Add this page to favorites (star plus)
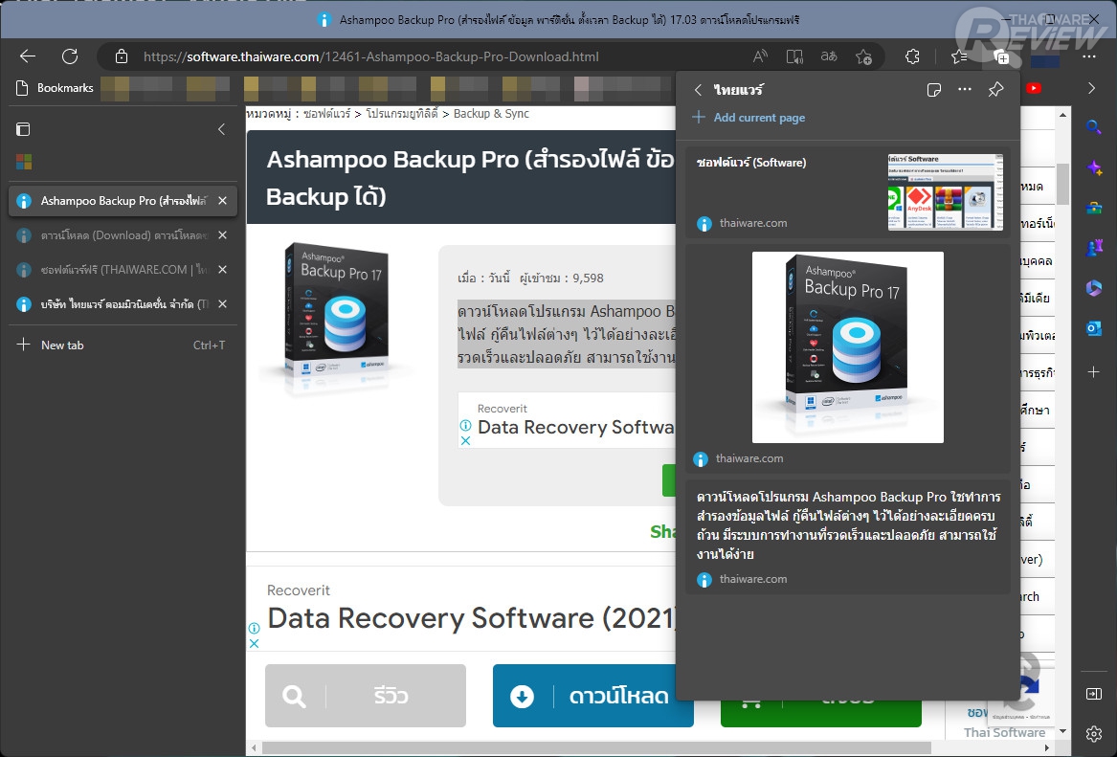The width and height of the screenshot is (1117, 757). click(x=863, y=56)
